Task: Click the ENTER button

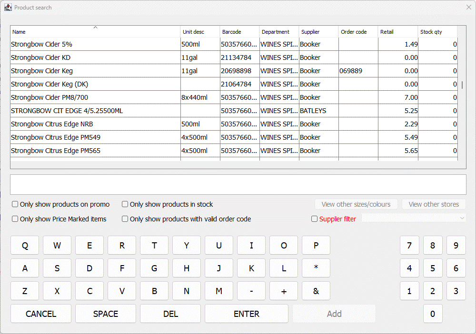Action: (247, 314)
